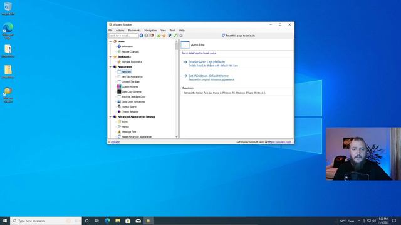Open File Explorer from the taskbar

(118, 221)
